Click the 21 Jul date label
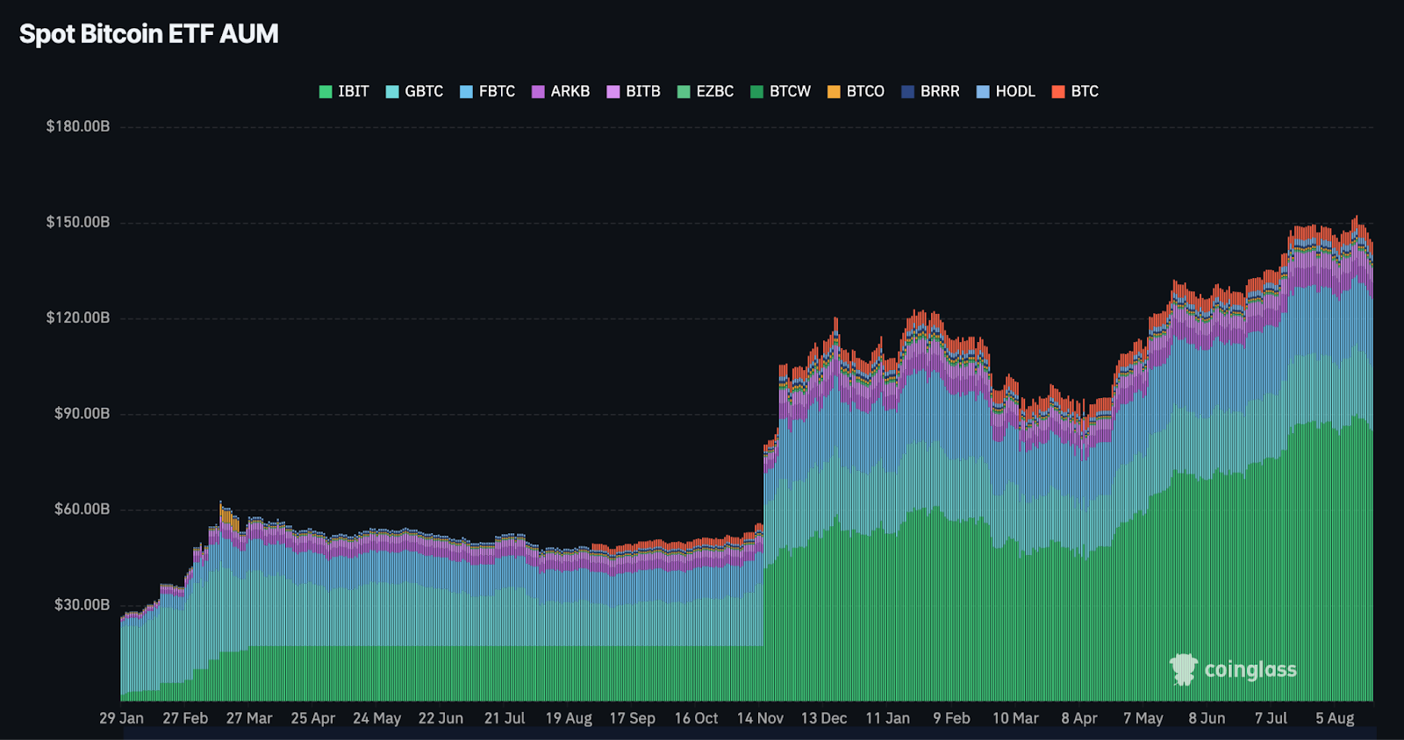Viewport: 1404px width, 740px height. point(505,718)
